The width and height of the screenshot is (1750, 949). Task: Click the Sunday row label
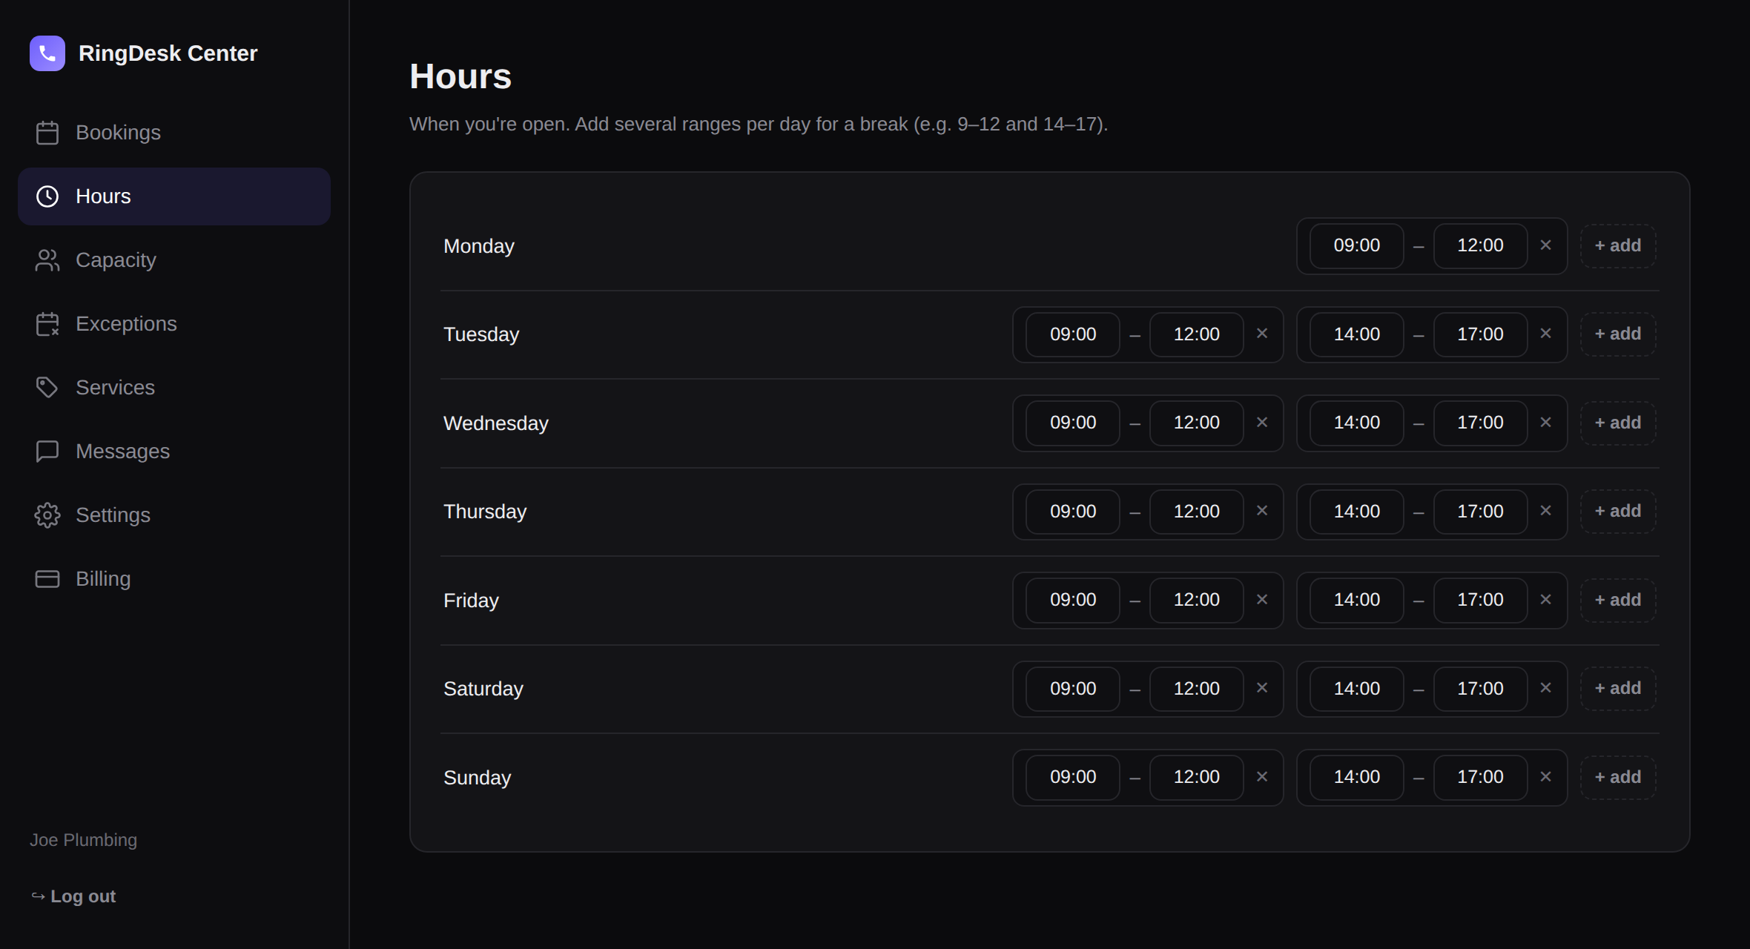click(478, 778)
